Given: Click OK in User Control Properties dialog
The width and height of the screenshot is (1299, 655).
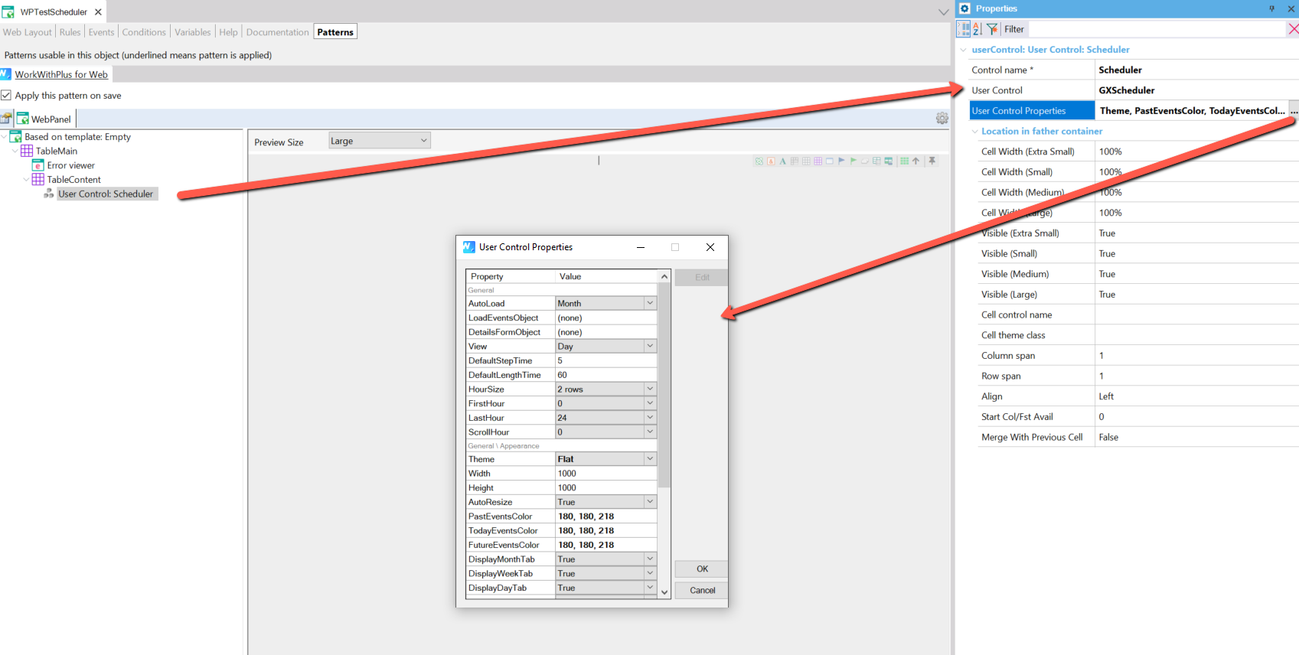Looking at the screenshot, I should 702,569.
